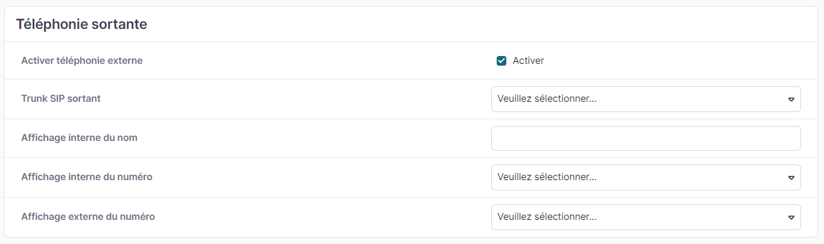Click the empty name display text box
This screenshot has height=244, width=824.
[646, 138]
